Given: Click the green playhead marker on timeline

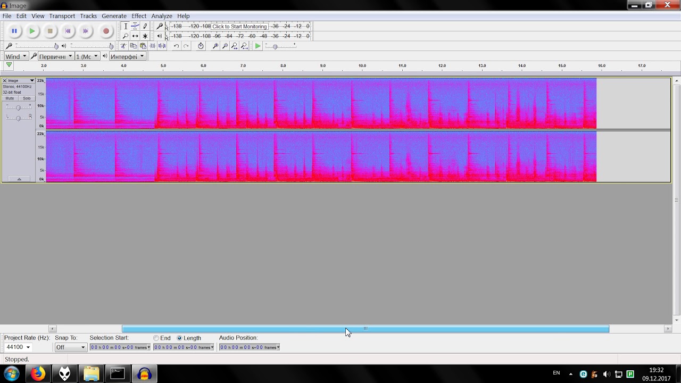Looking at the screenshot, I should tap(9, 65).
